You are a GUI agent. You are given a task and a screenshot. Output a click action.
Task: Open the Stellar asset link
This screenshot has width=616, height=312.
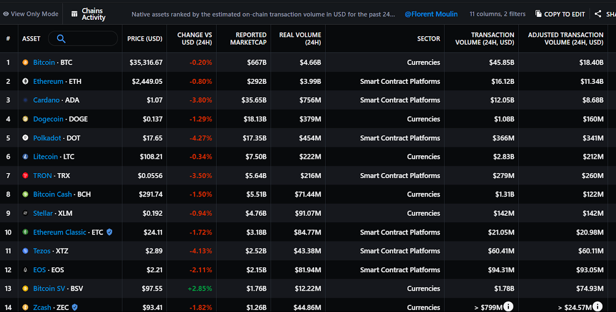point(43,213)
